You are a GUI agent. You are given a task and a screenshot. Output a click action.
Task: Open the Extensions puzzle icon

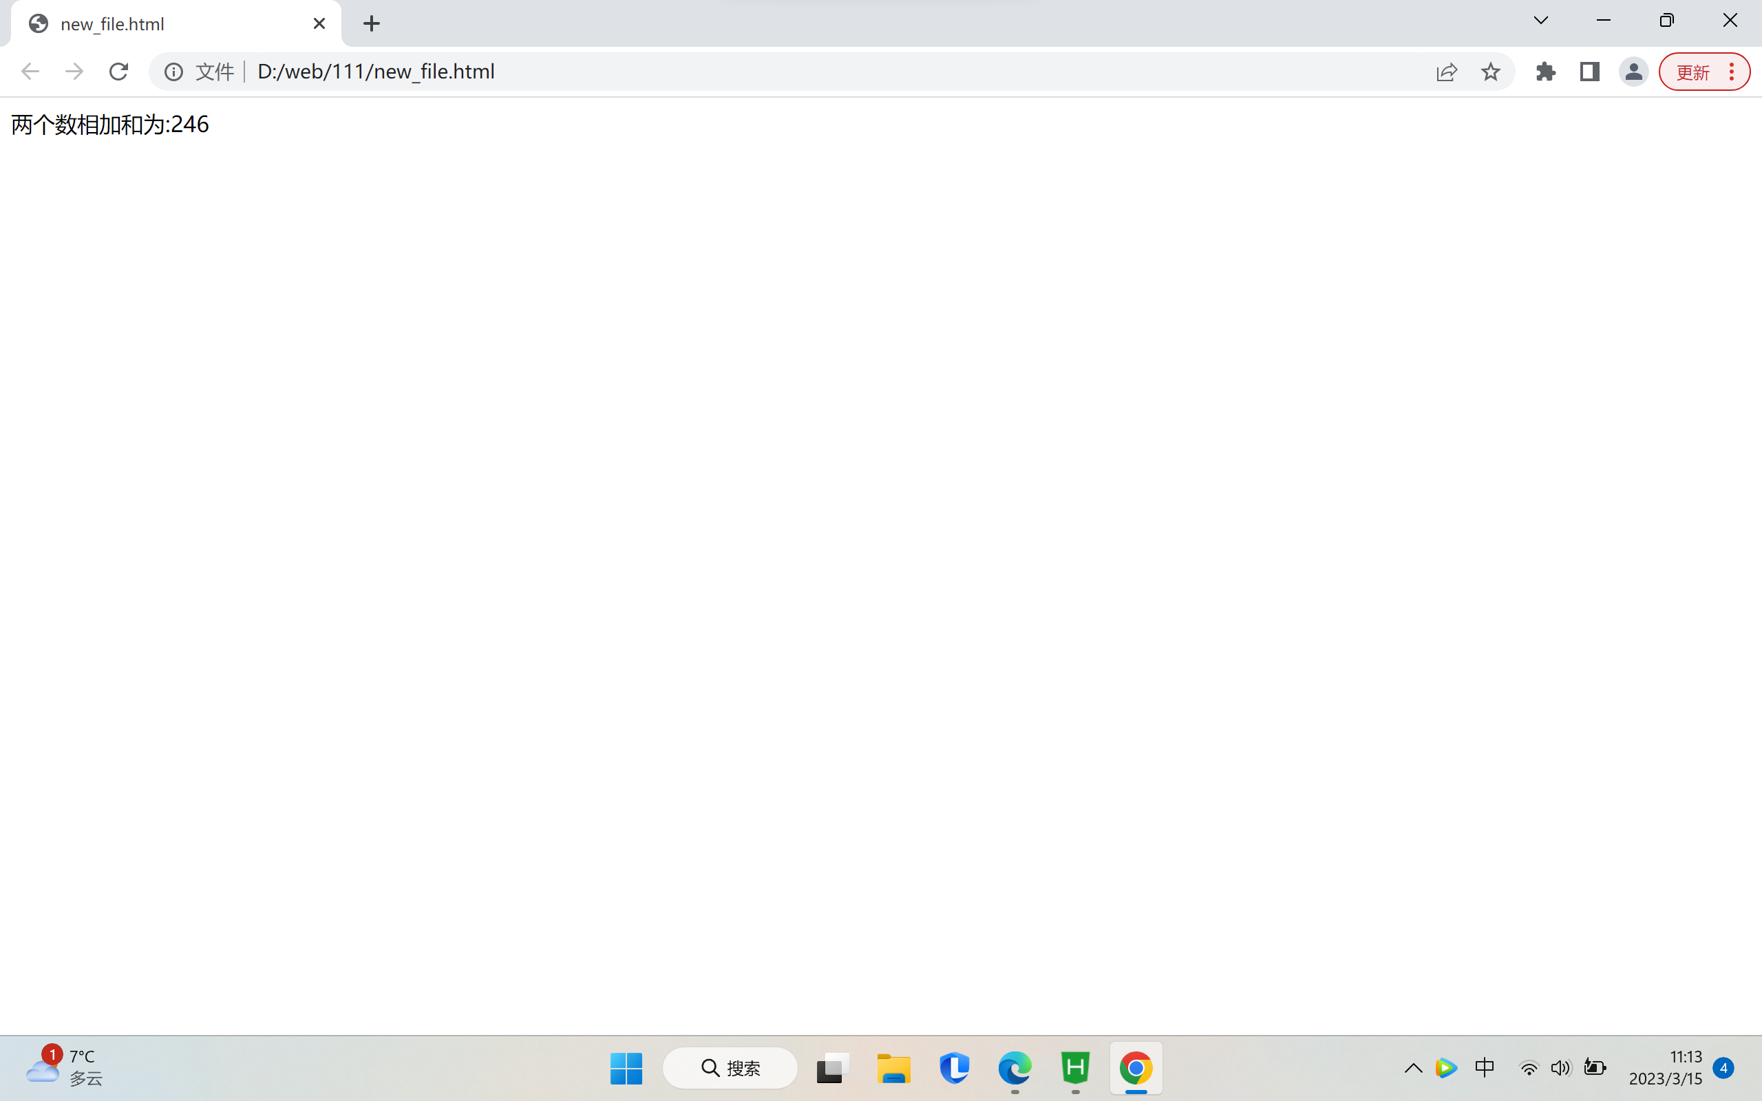point(1545,72)
